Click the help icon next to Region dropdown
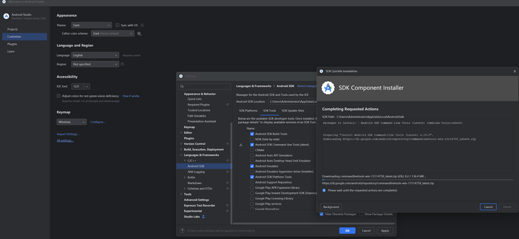Screen dimensions: 519x239 pyautogui.click(x=123, y=64)
